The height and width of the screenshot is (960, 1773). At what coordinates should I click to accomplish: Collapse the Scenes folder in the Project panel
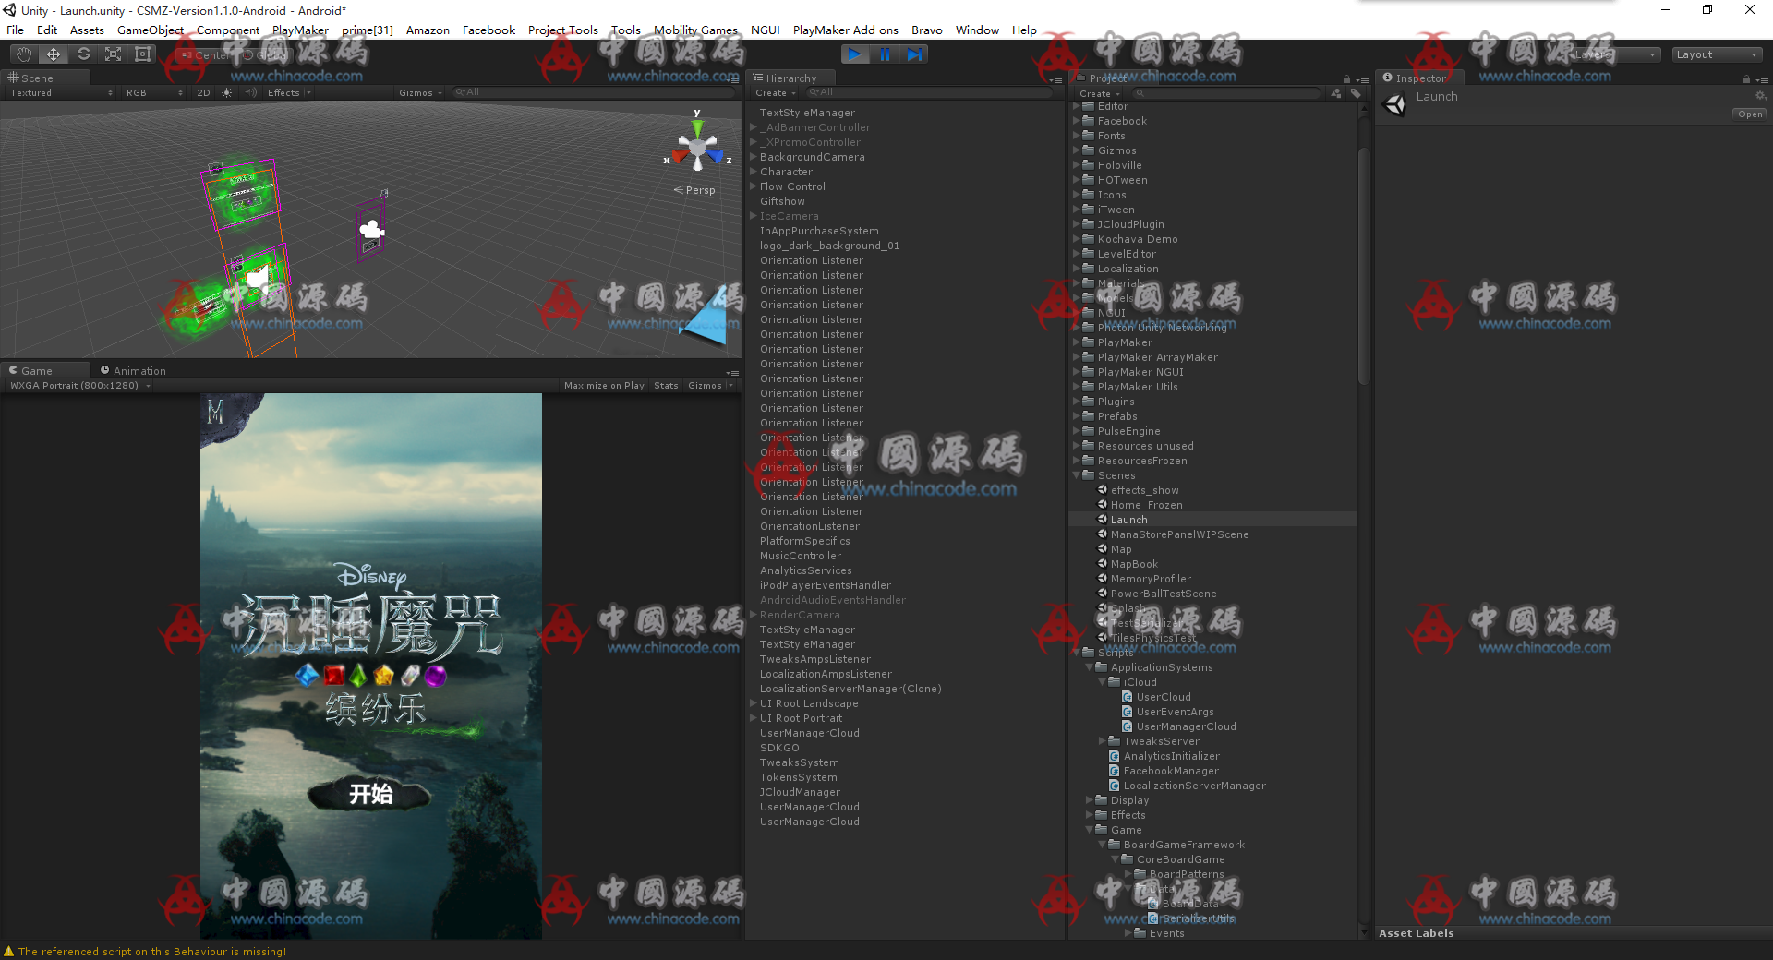[x=1076, y=475]
